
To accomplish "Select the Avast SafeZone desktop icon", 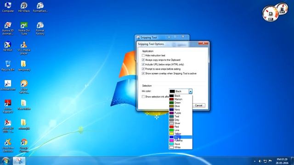I will (x=24, y=87).
